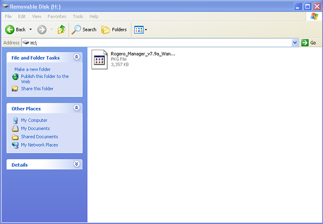Open the Back history dropdown arrow

[x=31, y=30]
